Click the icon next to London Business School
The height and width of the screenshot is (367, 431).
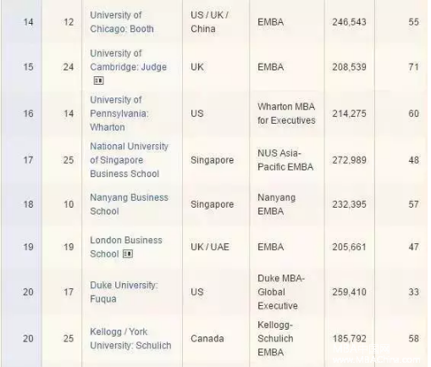pyautogui.click(x=128, y=253)
